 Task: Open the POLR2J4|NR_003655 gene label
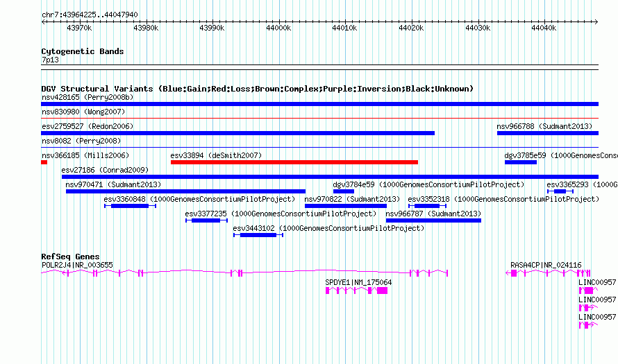click(77, 266)
